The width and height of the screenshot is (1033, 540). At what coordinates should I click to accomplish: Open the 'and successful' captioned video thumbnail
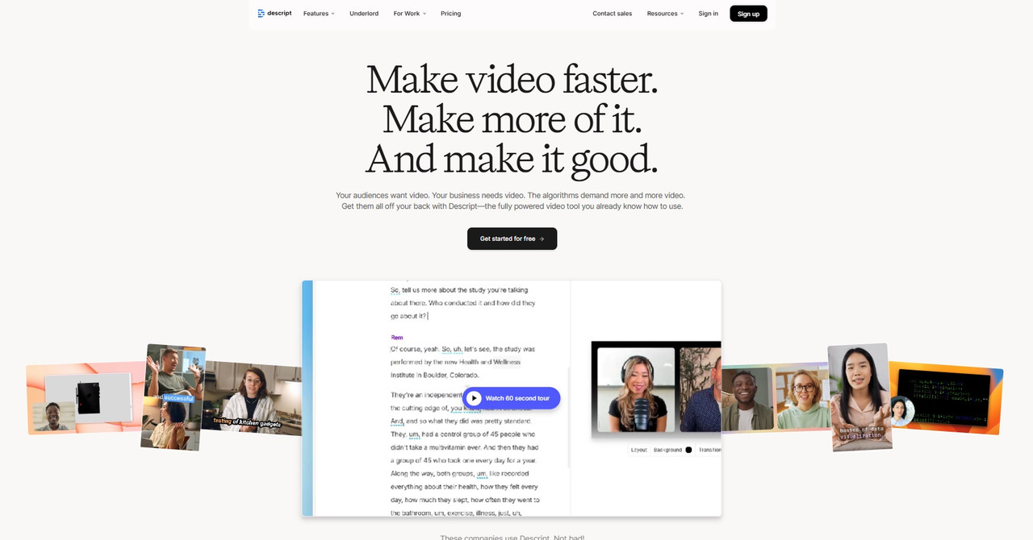tap(173, 397)
